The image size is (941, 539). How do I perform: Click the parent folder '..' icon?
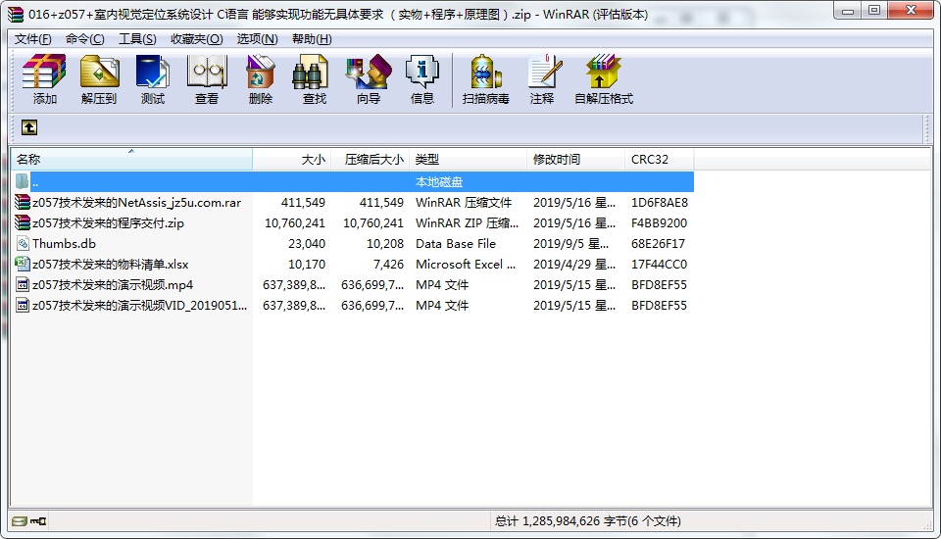23,181
